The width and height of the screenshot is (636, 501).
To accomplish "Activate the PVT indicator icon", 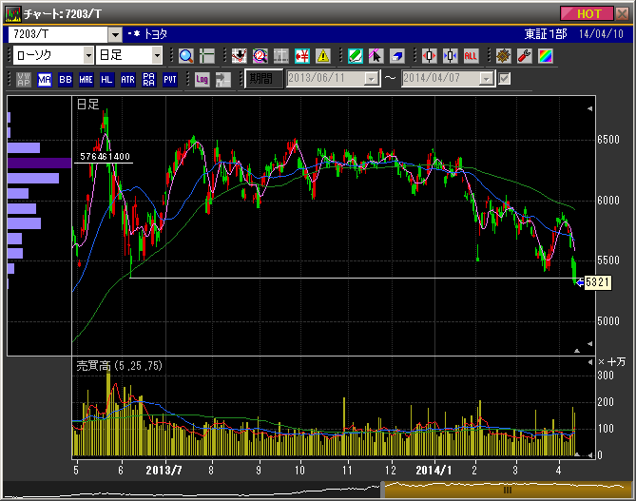I will [169, 79].
